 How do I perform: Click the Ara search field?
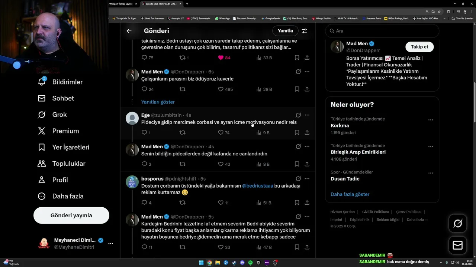(x=382, y=31)
